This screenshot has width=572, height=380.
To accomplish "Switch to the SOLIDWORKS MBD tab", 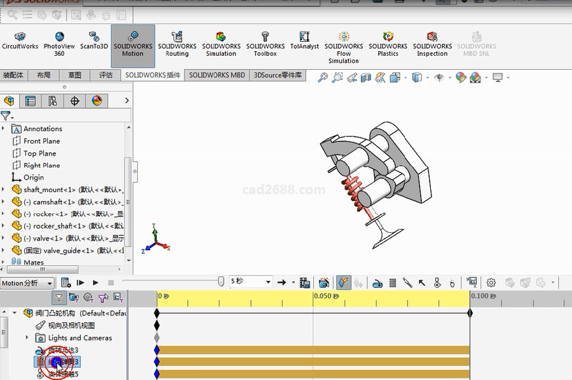I will pos(217,75).
